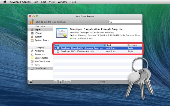Click the '2 items' status text
The width and height of the screenshot is (170, 106).
102,82
